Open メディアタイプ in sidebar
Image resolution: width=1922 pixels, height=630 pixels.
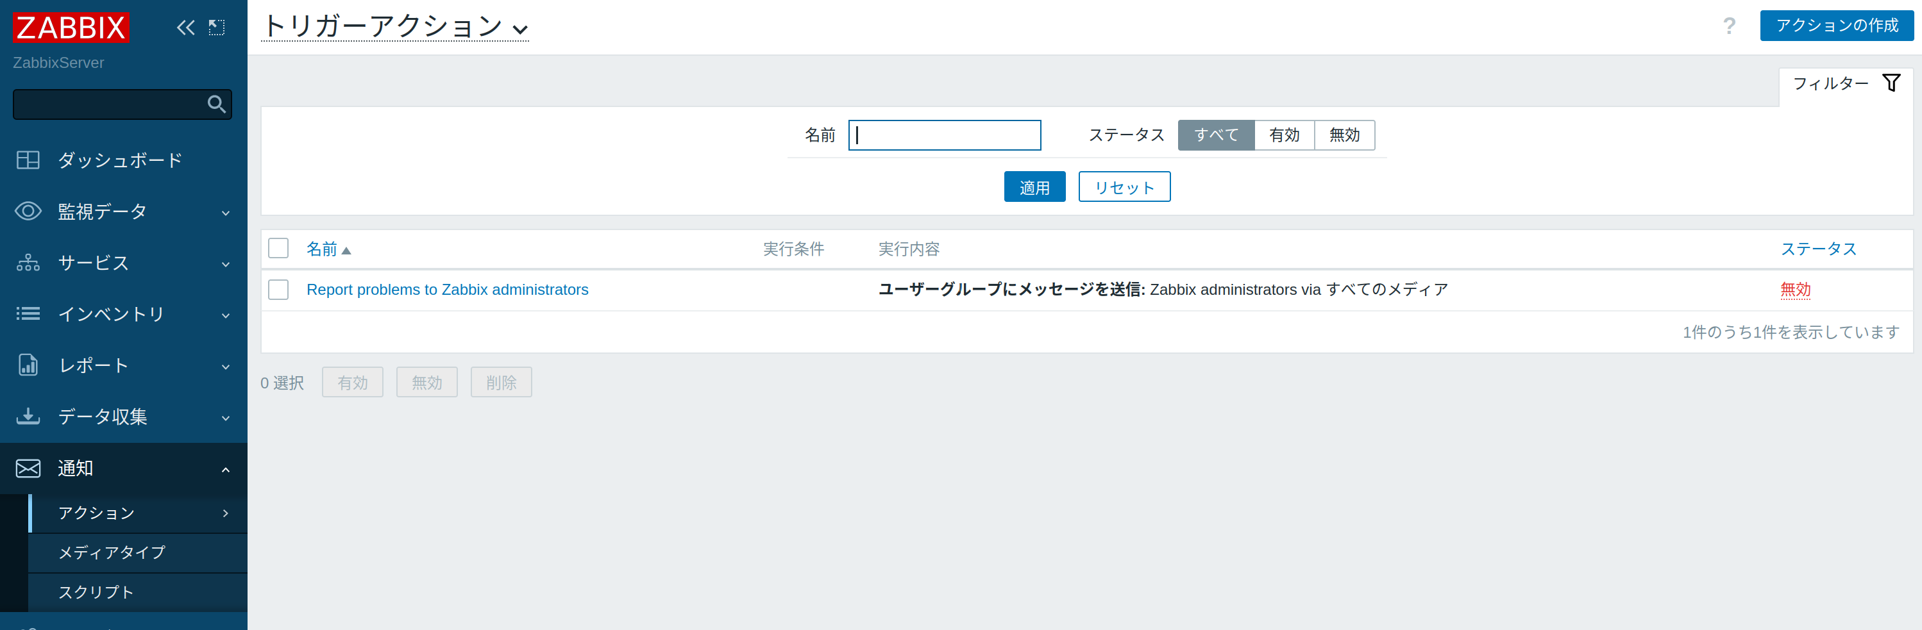(112, 552)
